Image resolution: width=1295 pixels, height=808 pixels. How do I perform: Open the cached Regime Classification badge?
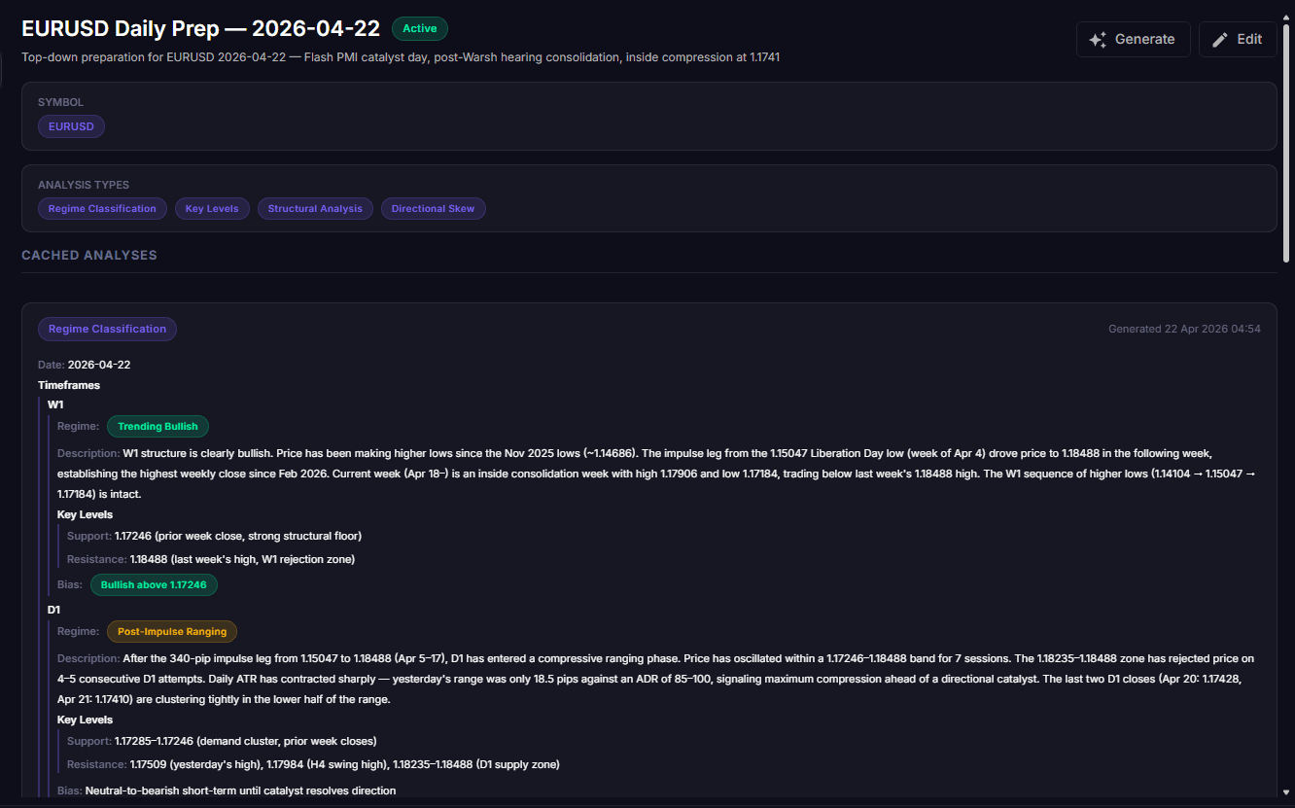click(107, 329)
